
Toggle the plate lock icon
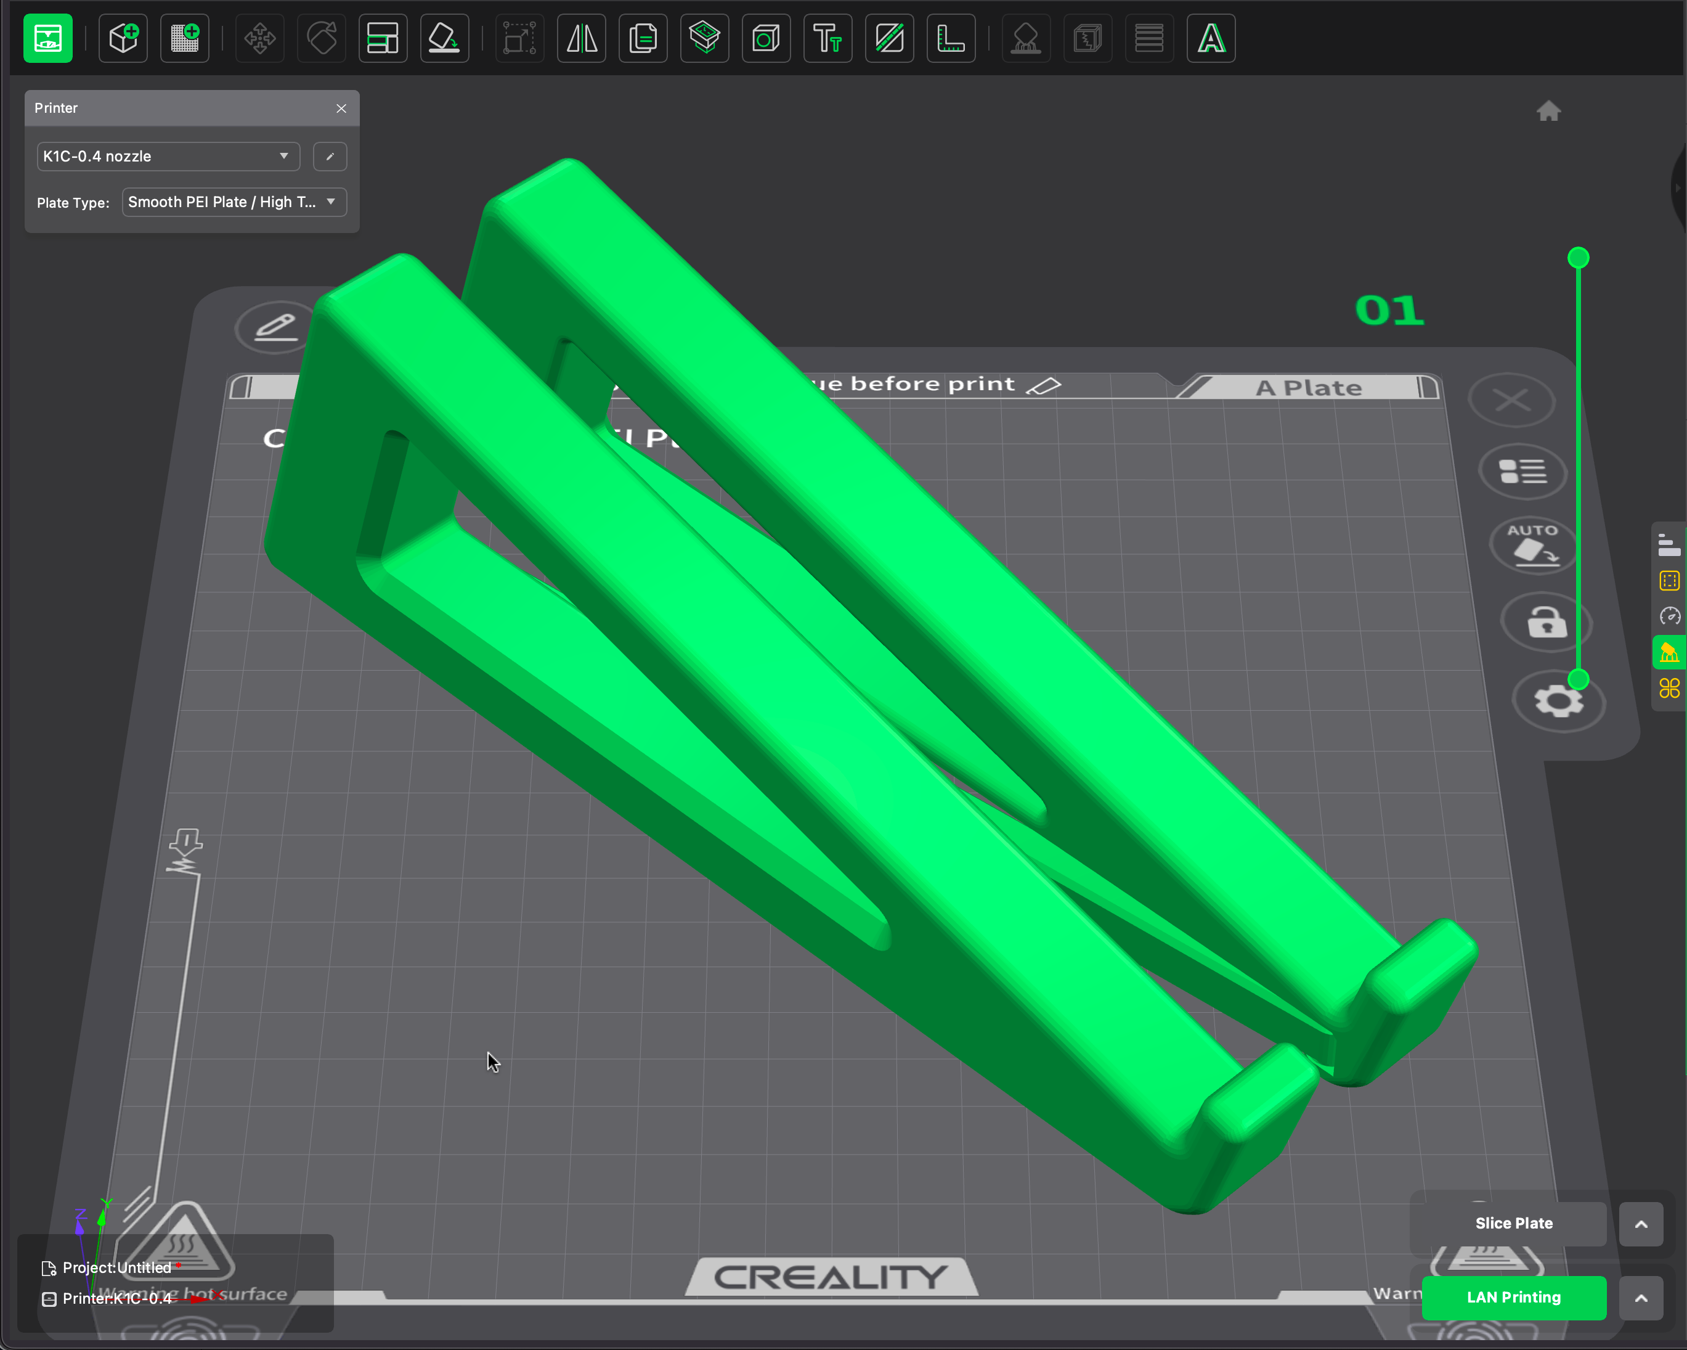click(x=1547, y=622)
